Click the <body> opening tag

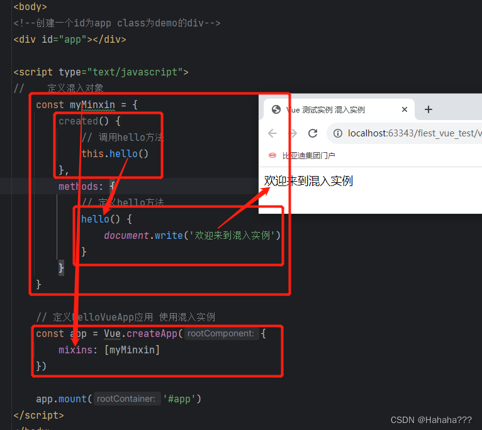pyautogui.click(x=30, y=7)
